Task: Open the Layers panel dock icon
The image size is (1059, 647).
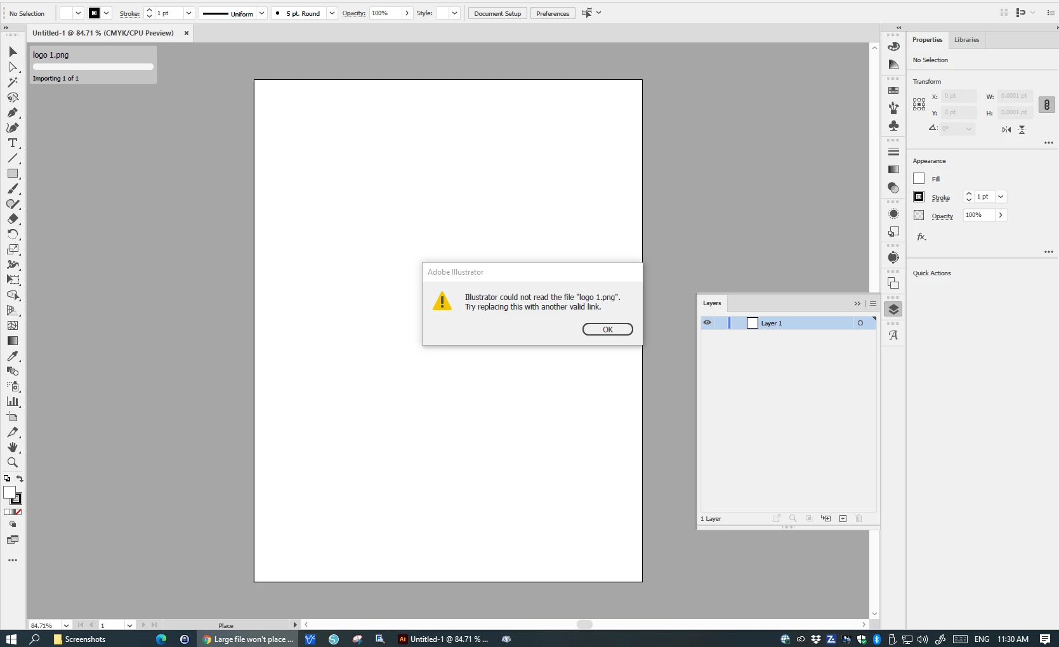Action: pyautogui.click(x=893, y=310)
